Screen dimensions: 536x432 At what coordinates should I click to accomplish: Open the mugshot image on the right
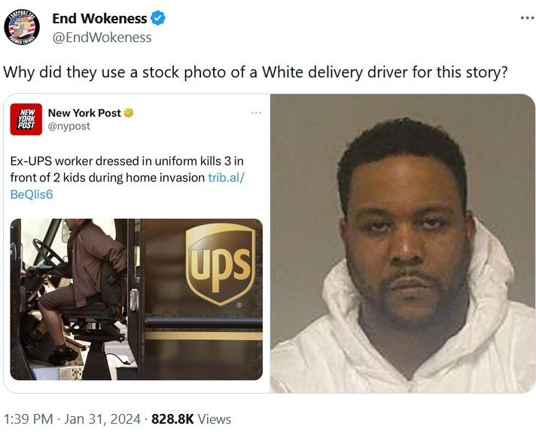pyautogui.click(x=403, y=243)
